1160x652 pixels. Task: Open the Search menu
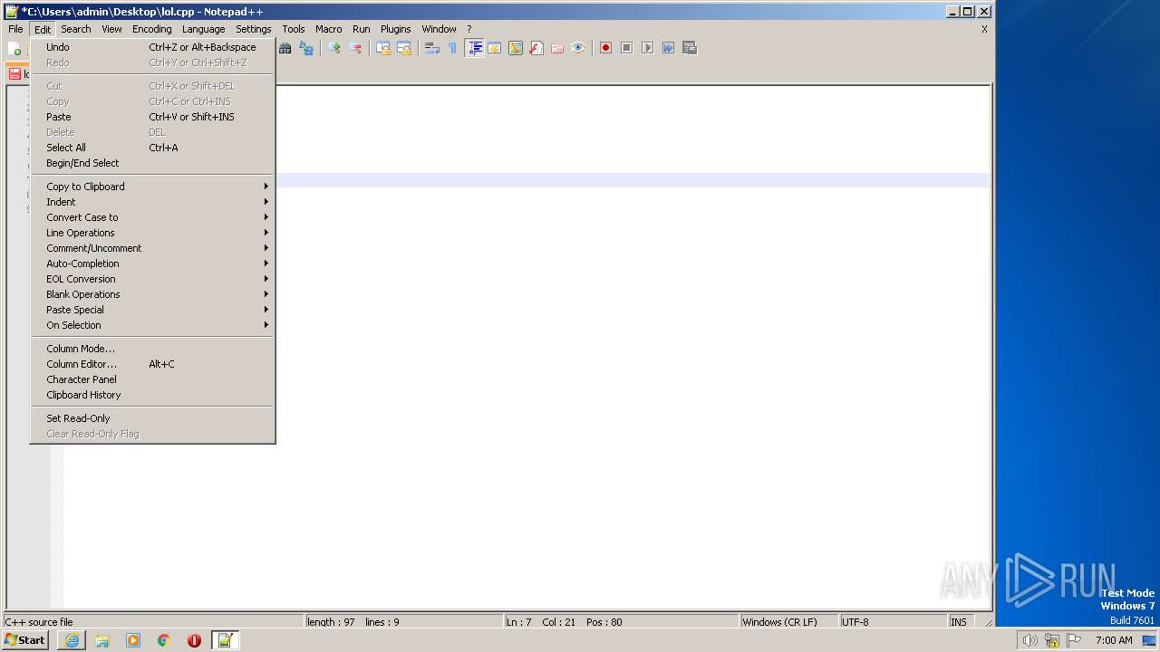[76, 29]
